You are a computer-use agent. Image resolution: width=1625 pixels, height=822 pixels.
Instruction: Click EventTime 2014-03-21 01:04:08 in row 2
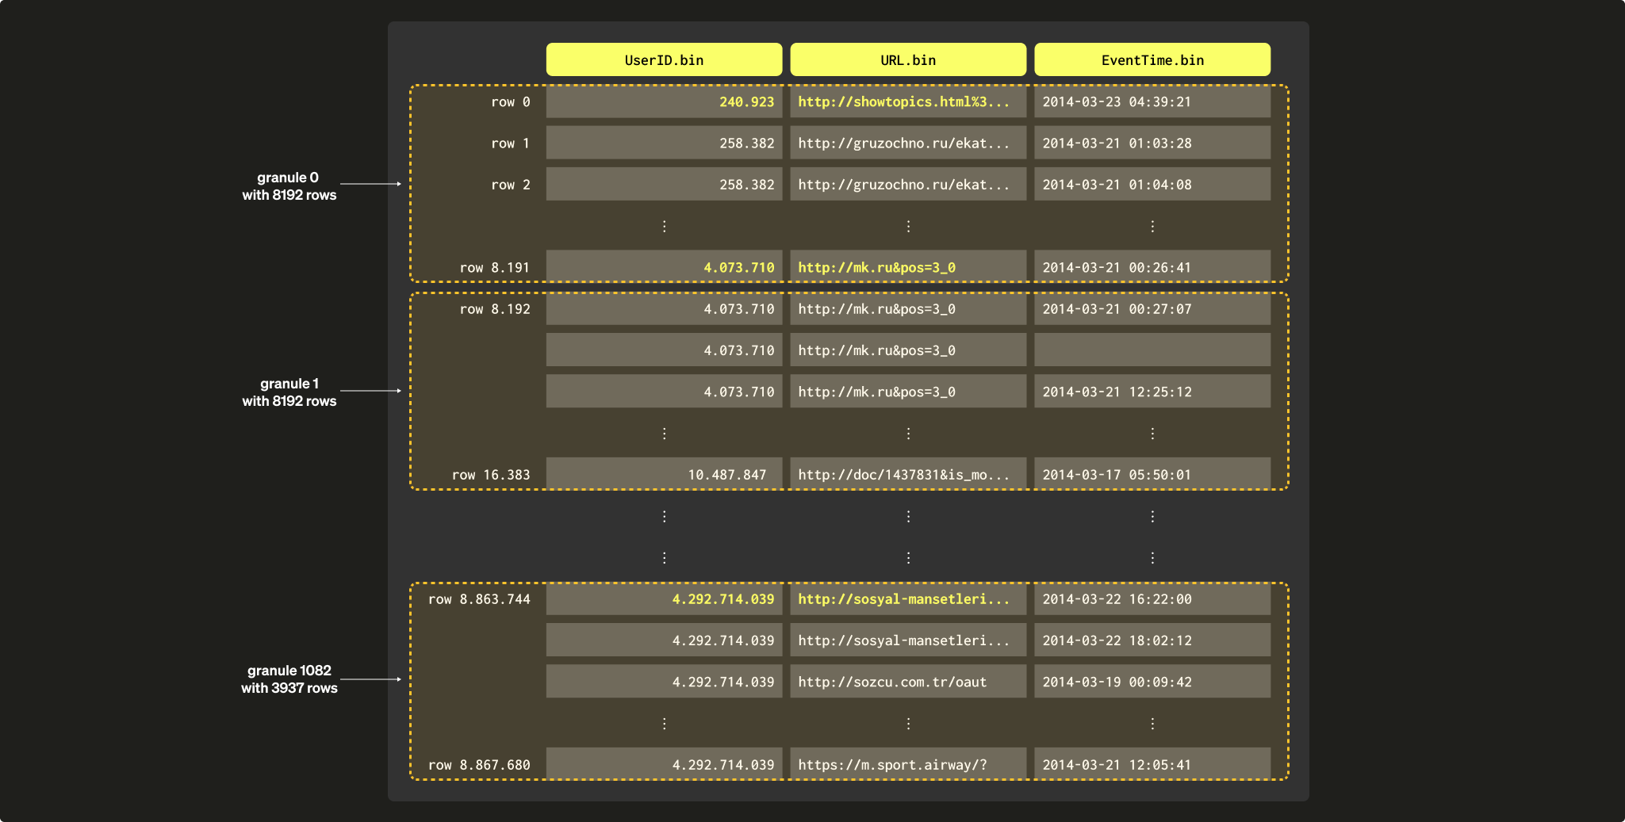click(1117, 185)
